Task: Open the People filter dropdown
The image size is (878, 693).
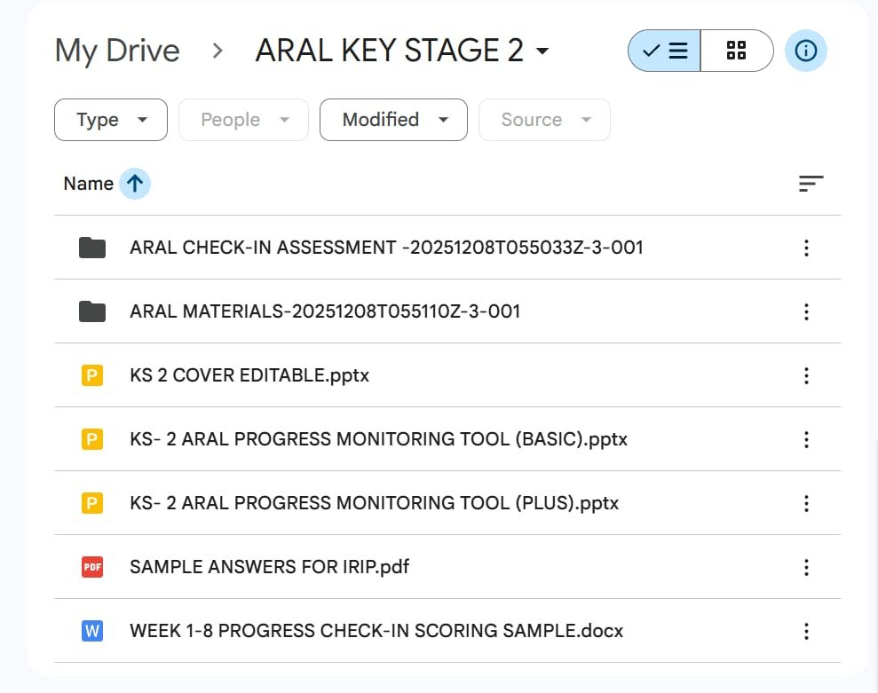Action: click(243, 120)
